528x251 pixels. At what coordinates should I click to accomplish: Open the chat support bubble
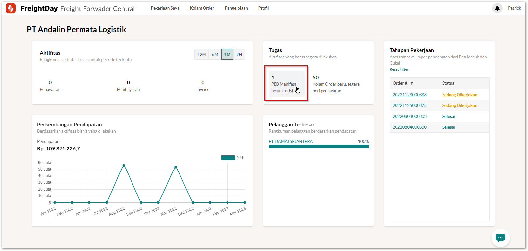500,237
